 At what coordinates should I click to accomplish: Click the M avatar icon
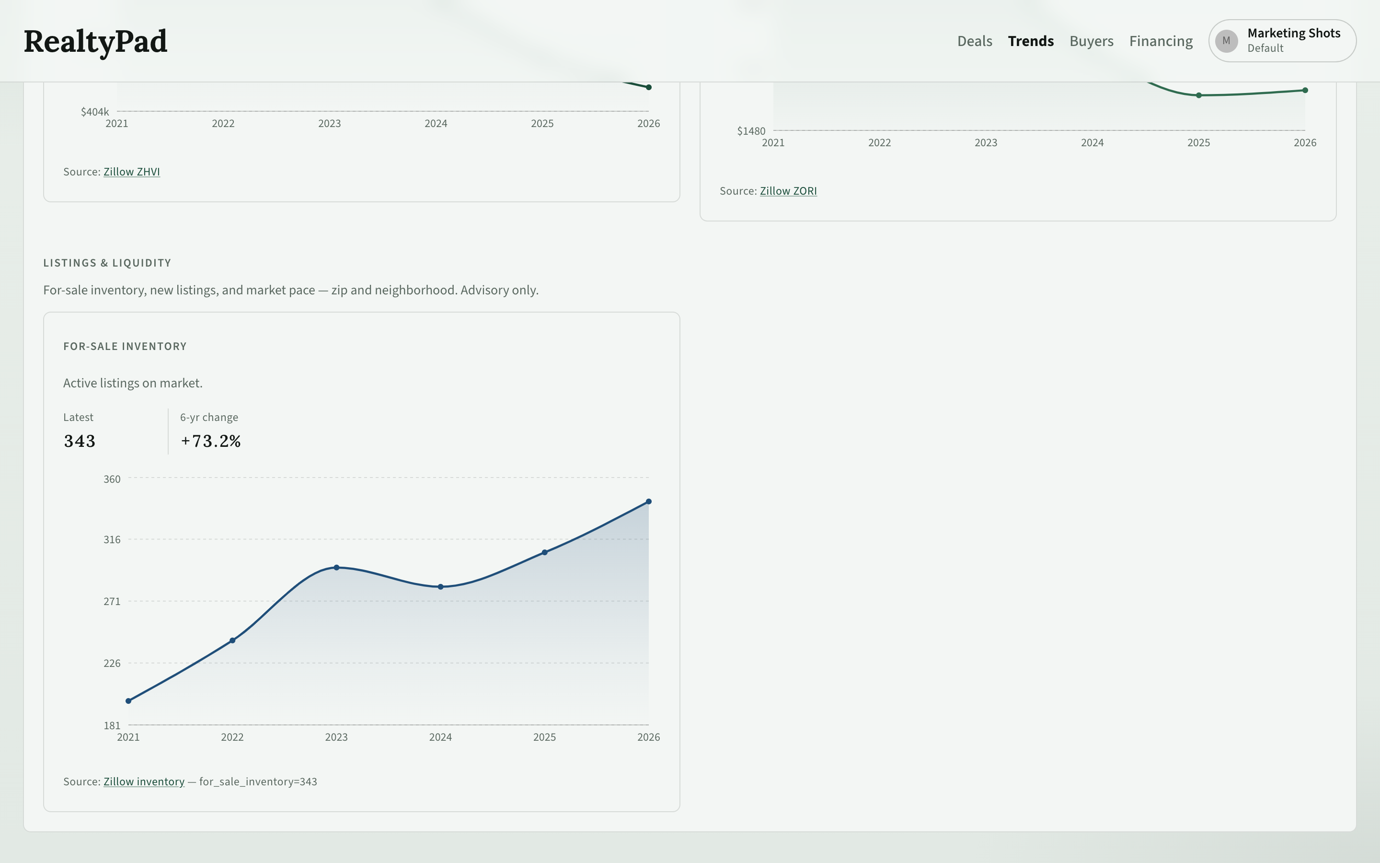1226,41
